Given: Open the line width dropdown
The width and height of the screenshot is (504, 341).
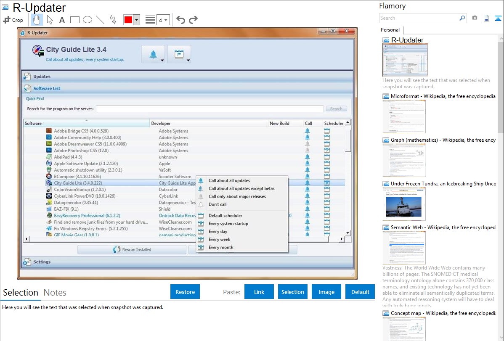Looking at the screenshot, I should coord(163,20).
